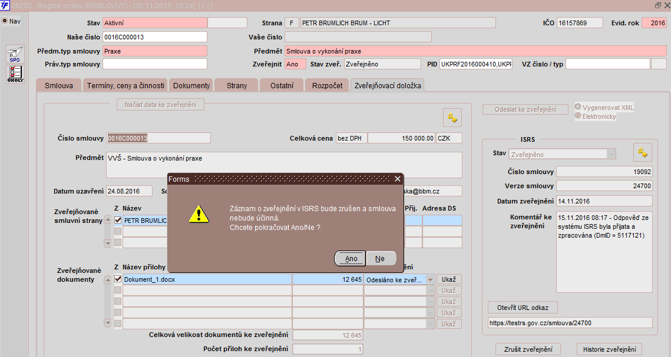Select the Zveřejňovací doložka tab

coord(387,85)
